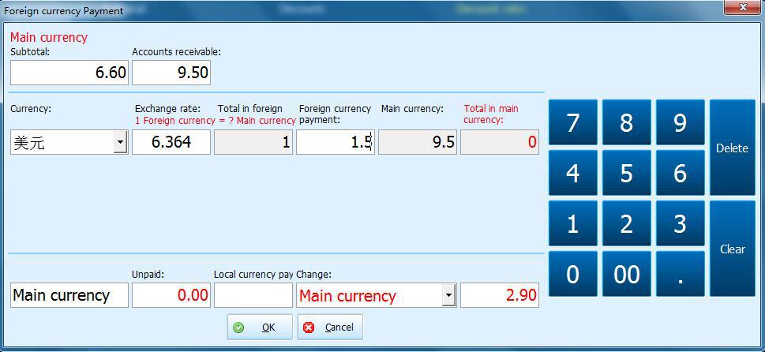Click the Subtotal field showing 6.60

tap(69, 73)
